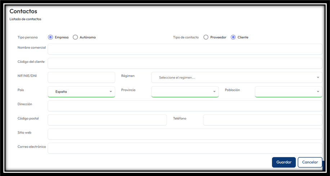The image size is (330, 176).
Task: Click the Régimen dropdown arrow icon
Action: 318,78
